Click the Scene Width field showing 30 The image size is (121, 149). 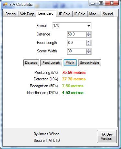(77, 51)
